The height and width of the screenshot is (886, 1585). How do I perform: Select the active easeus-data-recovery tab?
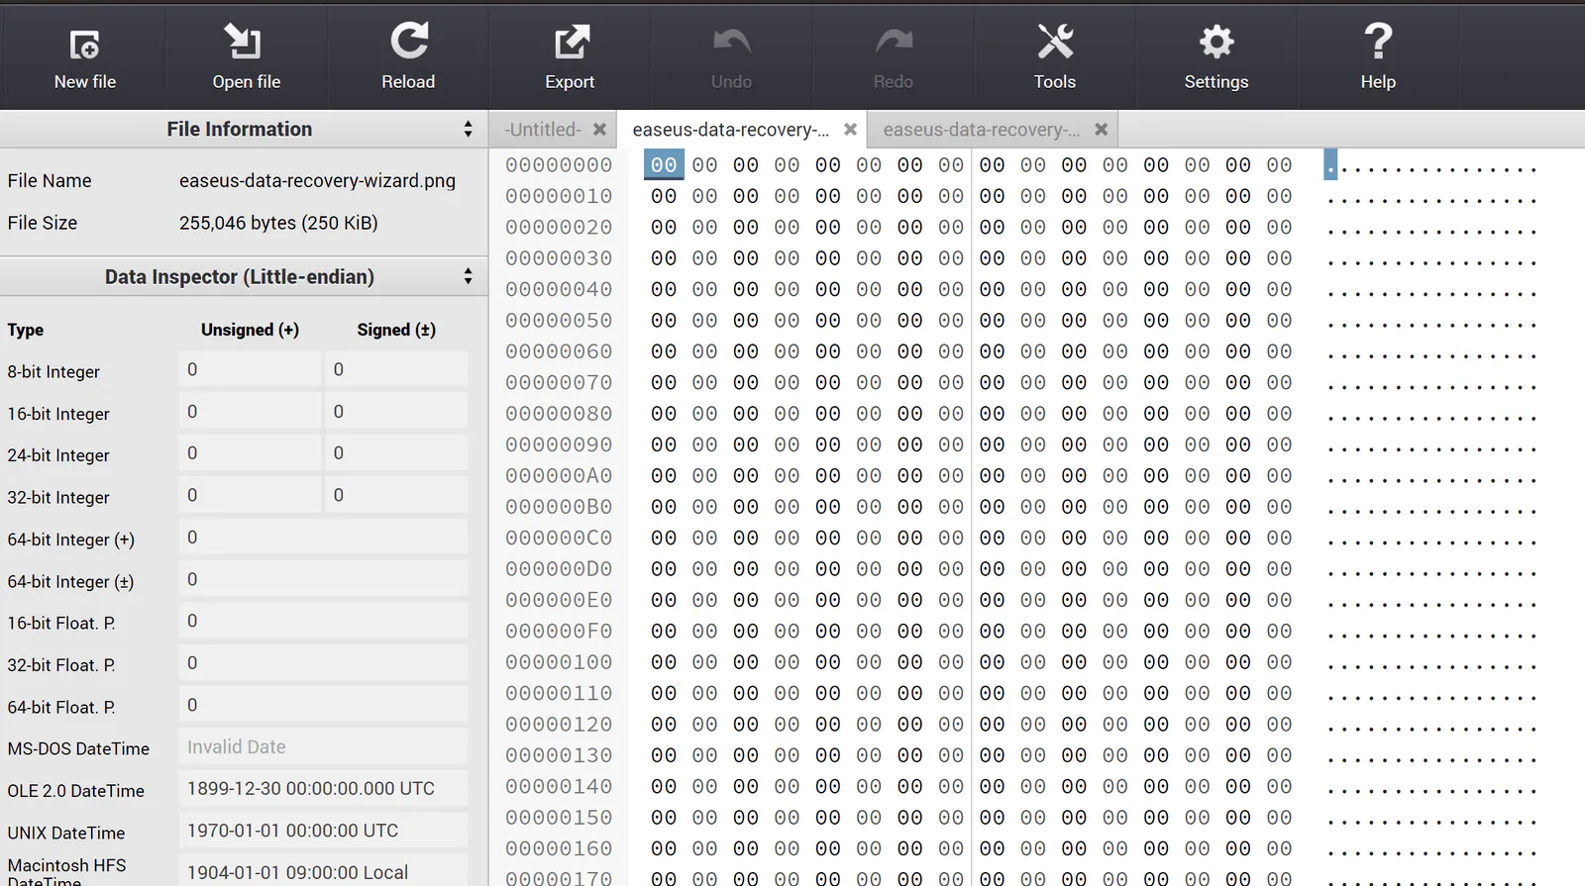(731, 130)
